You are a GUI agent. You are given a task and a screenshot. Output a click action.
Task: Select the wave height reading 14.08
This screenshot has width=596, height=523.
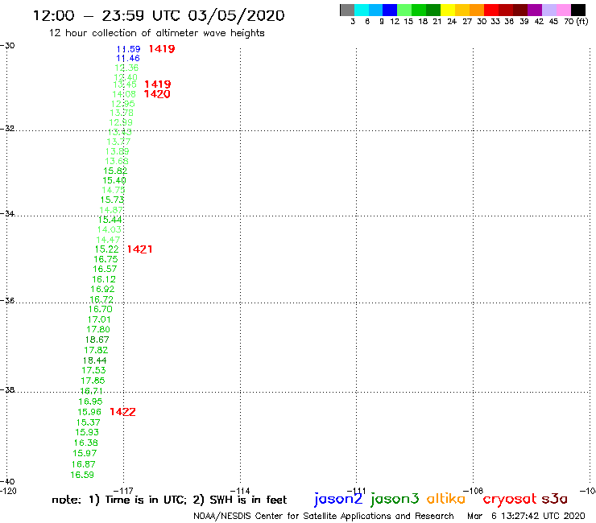(124, 94)
